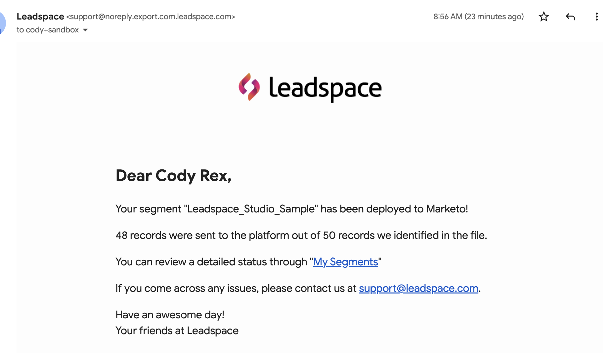Click the "Your friends at Leadspace" signature
610x360 pixels.
(177, 331)
